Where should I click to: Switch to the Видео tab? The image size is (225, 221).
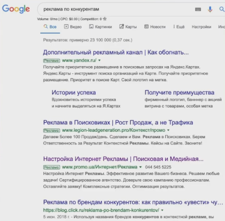[x=73, y=27]
